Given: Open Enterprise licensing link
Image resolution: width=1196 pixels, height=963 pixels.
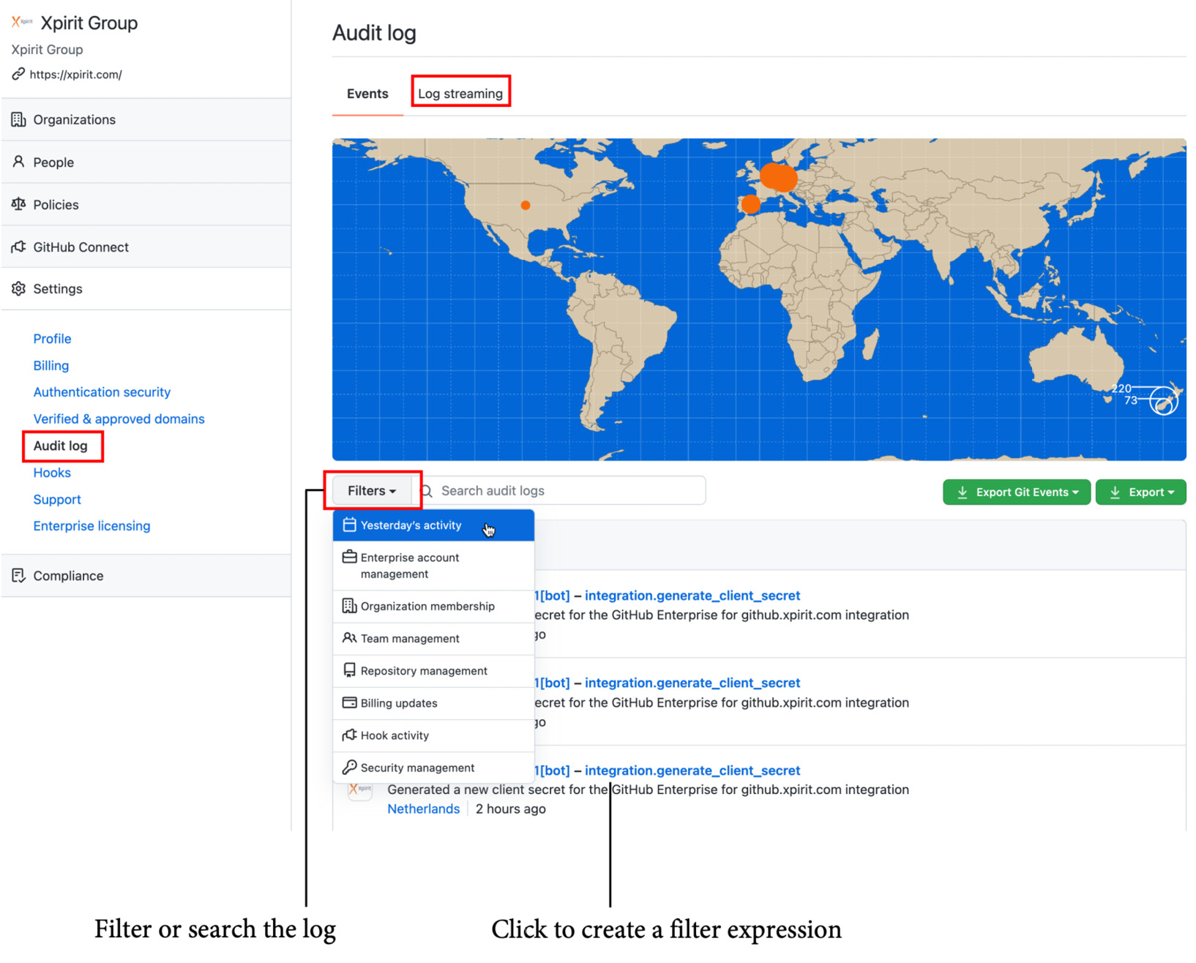Looking at the screenshot, I should tap(91, 526).
